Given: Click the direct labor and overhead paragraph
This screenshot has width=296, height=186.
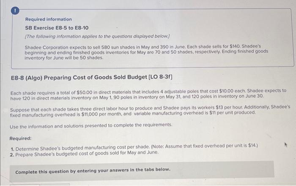Looking at the screenshot, I should 150,111.
